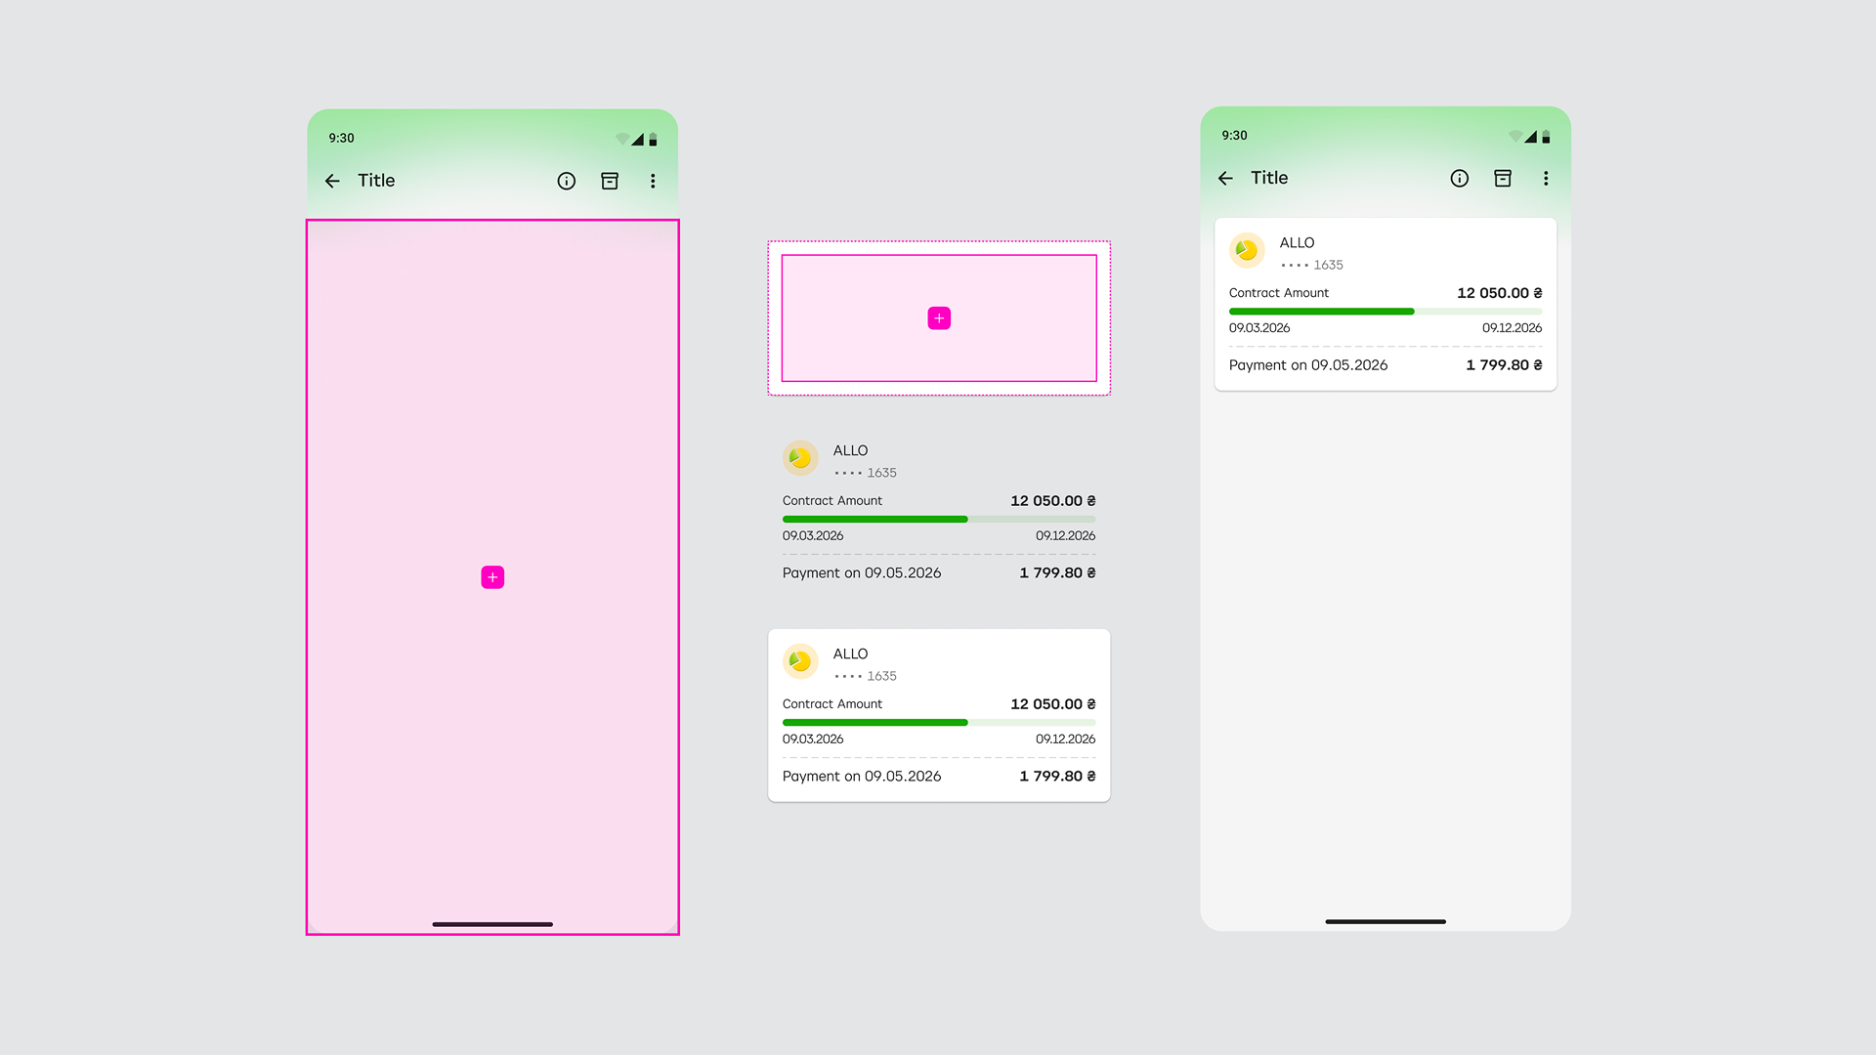Select 1 799.80 ₴ in borderless middle card
Screen dimensions: 1876x1055
pos(1057,573)
